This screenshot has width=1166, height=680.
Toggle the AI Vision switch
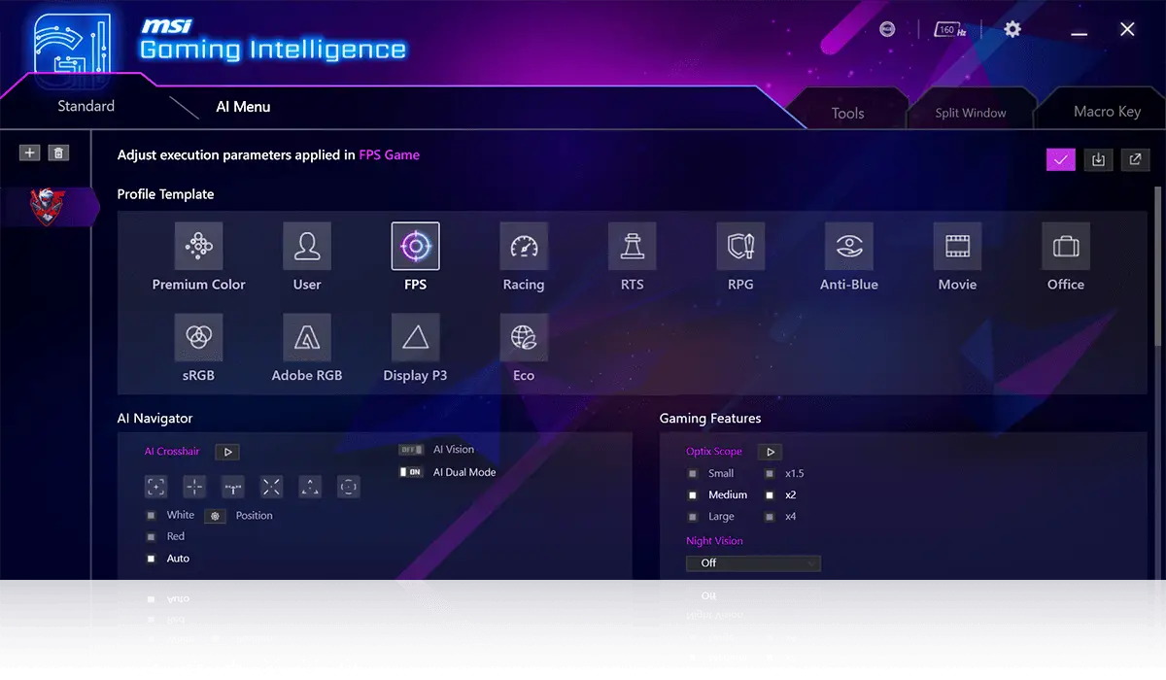click(x=411, y=450)
